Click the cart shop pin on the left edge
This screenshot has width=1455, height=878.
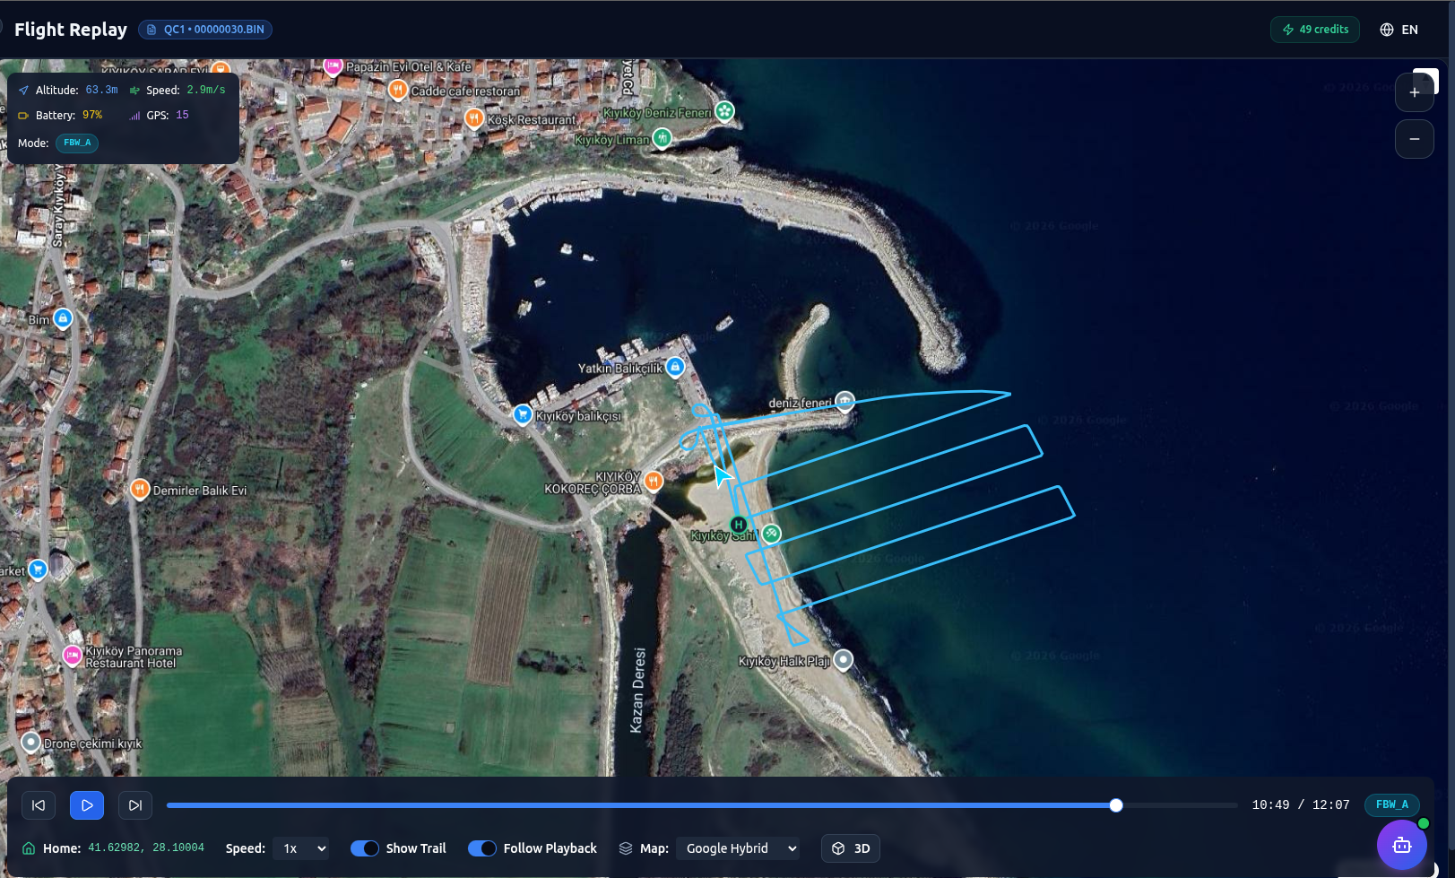[x=38, y=569]
